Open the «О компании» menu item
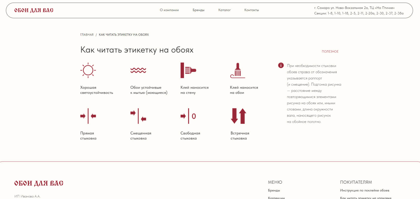The image size is (420, 199). coord(169,10)
